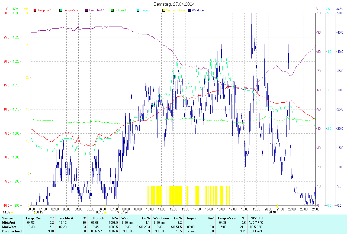
Task: Click the cyan Regen legend swatch
Action: [138, 10]
